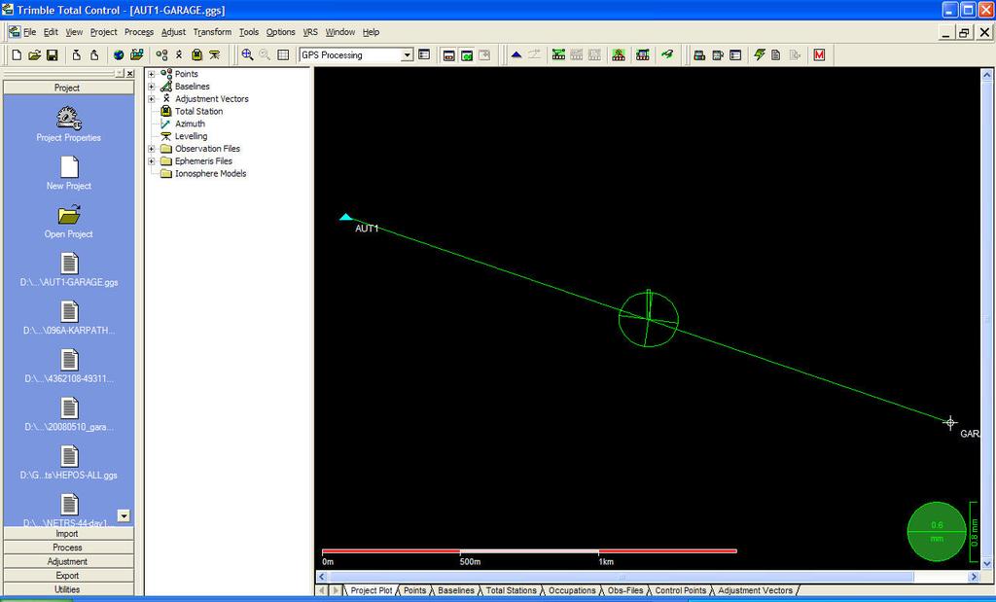The image size is (996, 602).
Task: Click the points network toolbar icon
Action: pos(162,55)
